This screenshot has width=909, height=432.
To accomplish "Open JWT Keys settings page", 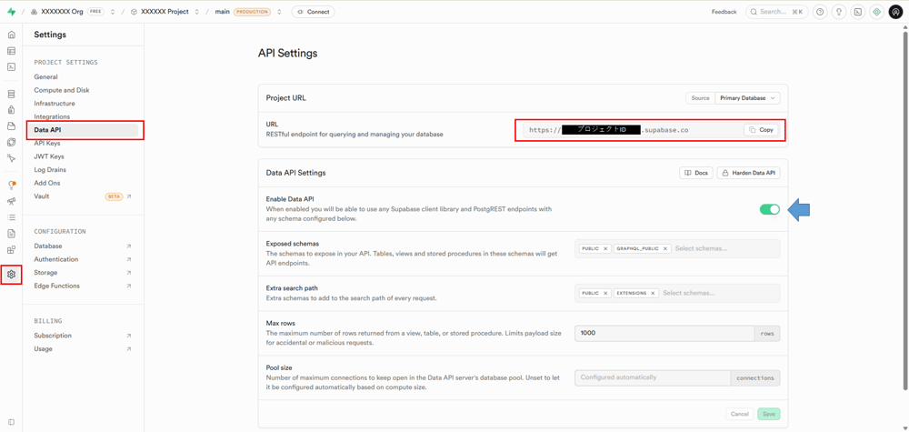I will click(x=49, y=156).
